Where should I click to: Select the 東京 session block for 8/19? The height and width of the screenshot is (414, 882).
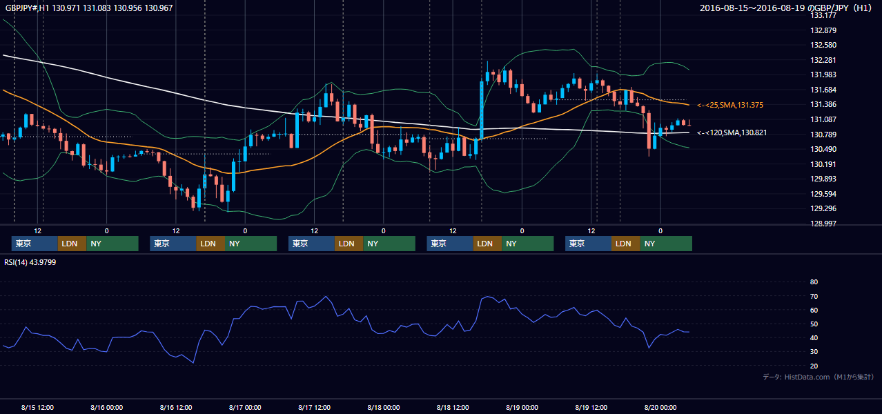588,244
